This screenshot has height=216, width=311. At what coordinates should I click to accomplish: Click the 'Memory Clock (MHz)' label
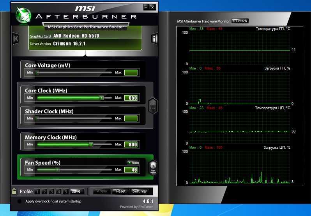pyautogui.click(x=51, y=137)
